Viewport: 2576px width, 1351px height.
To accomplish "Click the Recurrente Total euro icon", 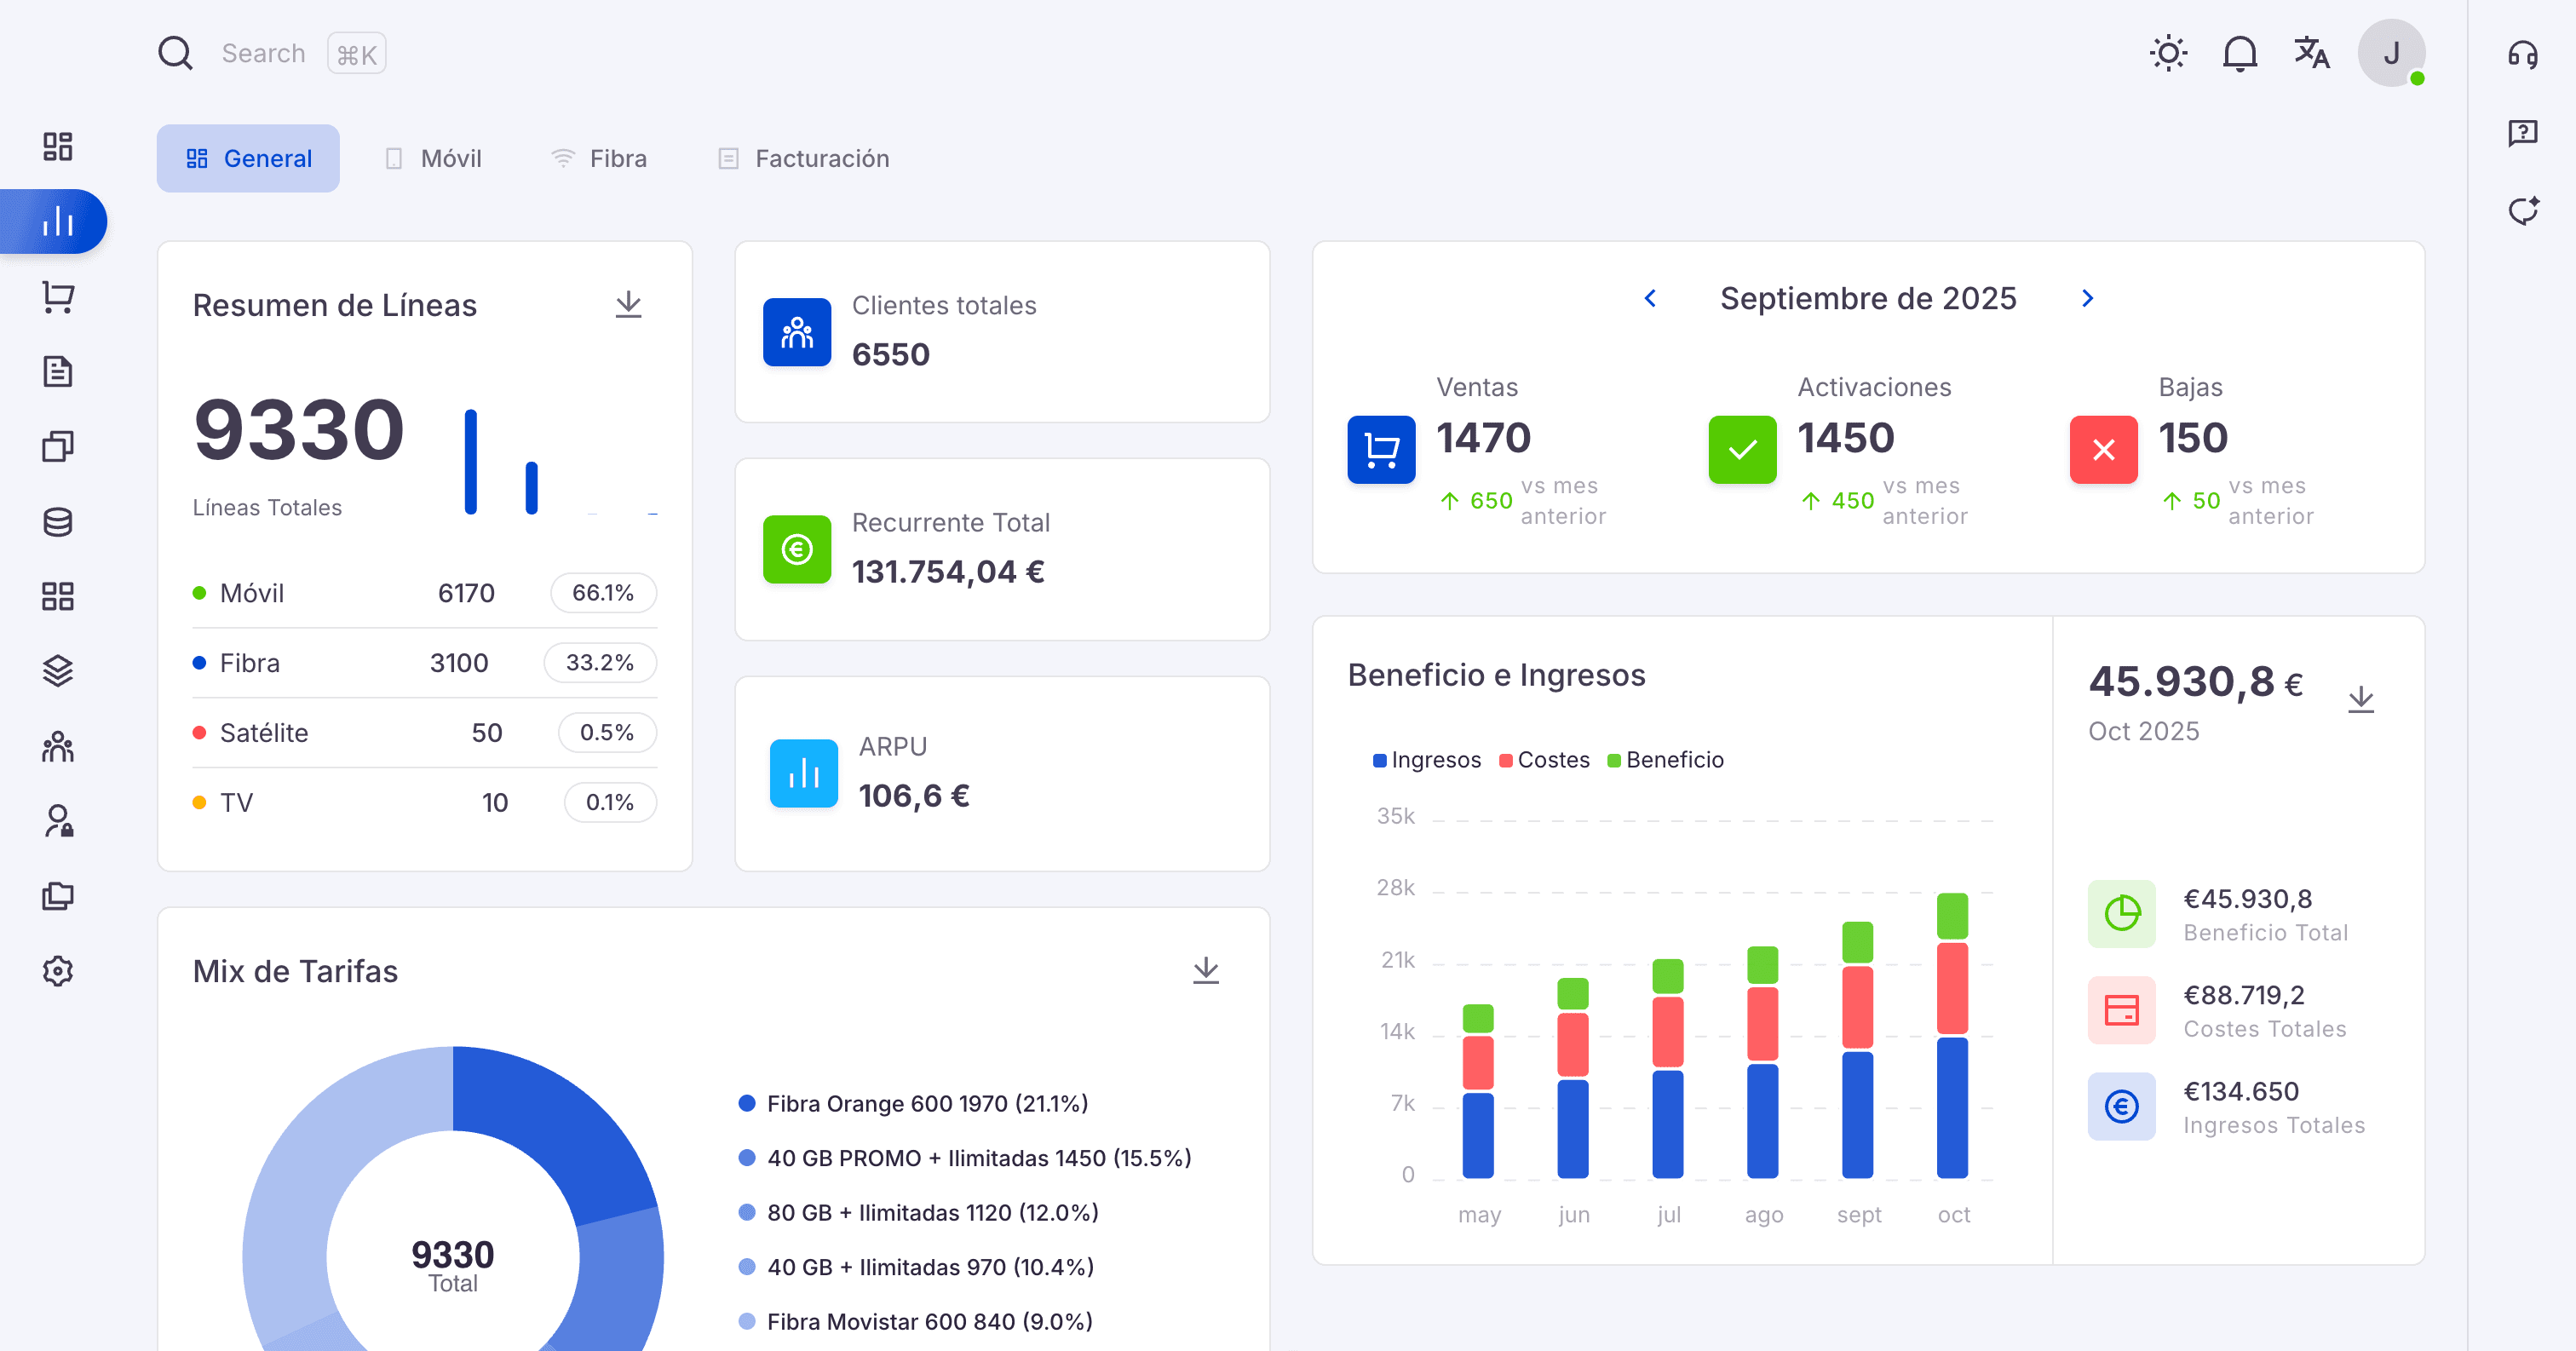I will click(797, 549).
